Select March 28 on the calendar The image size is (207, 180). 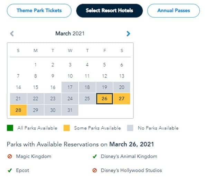point(18,110)
